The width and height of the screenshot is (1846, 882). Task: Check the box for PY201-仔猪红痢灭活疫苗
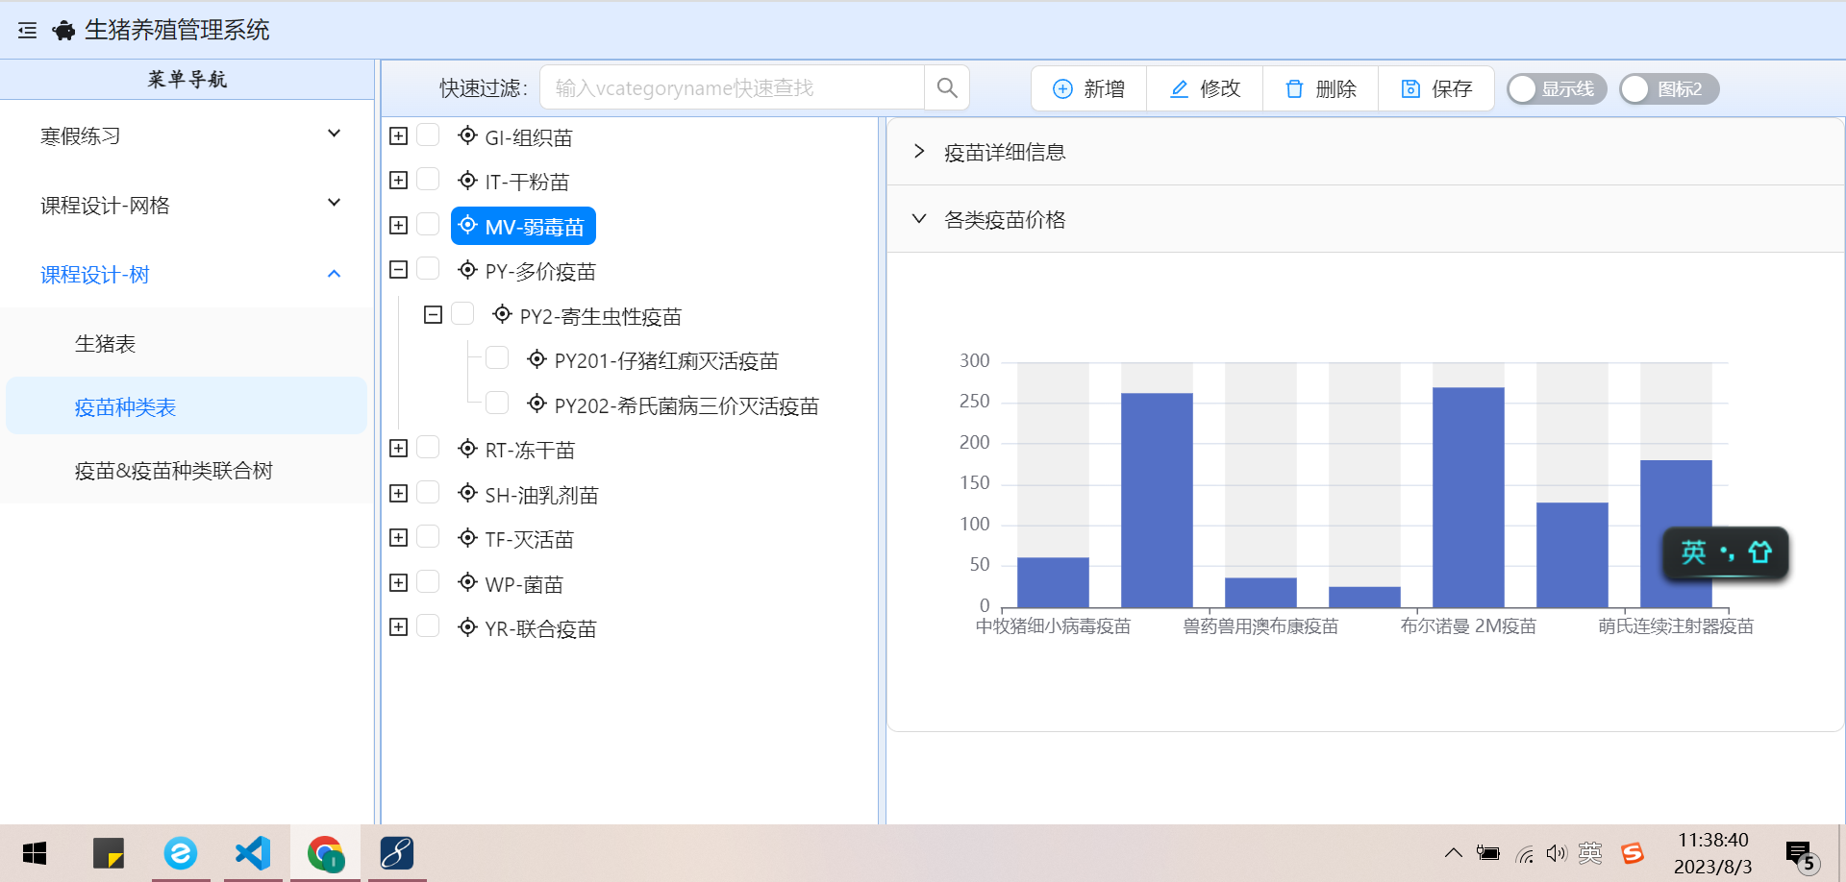497,358
